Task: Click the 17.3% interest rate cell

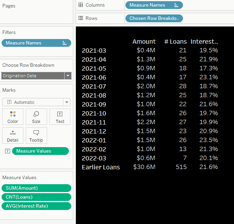Action: [209, 68]
